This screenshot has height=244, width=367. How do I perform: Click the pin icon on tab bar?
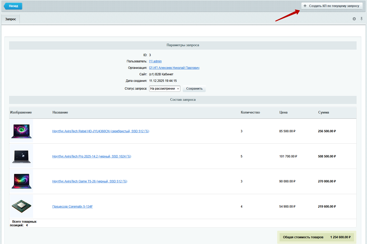click(362, 19)
